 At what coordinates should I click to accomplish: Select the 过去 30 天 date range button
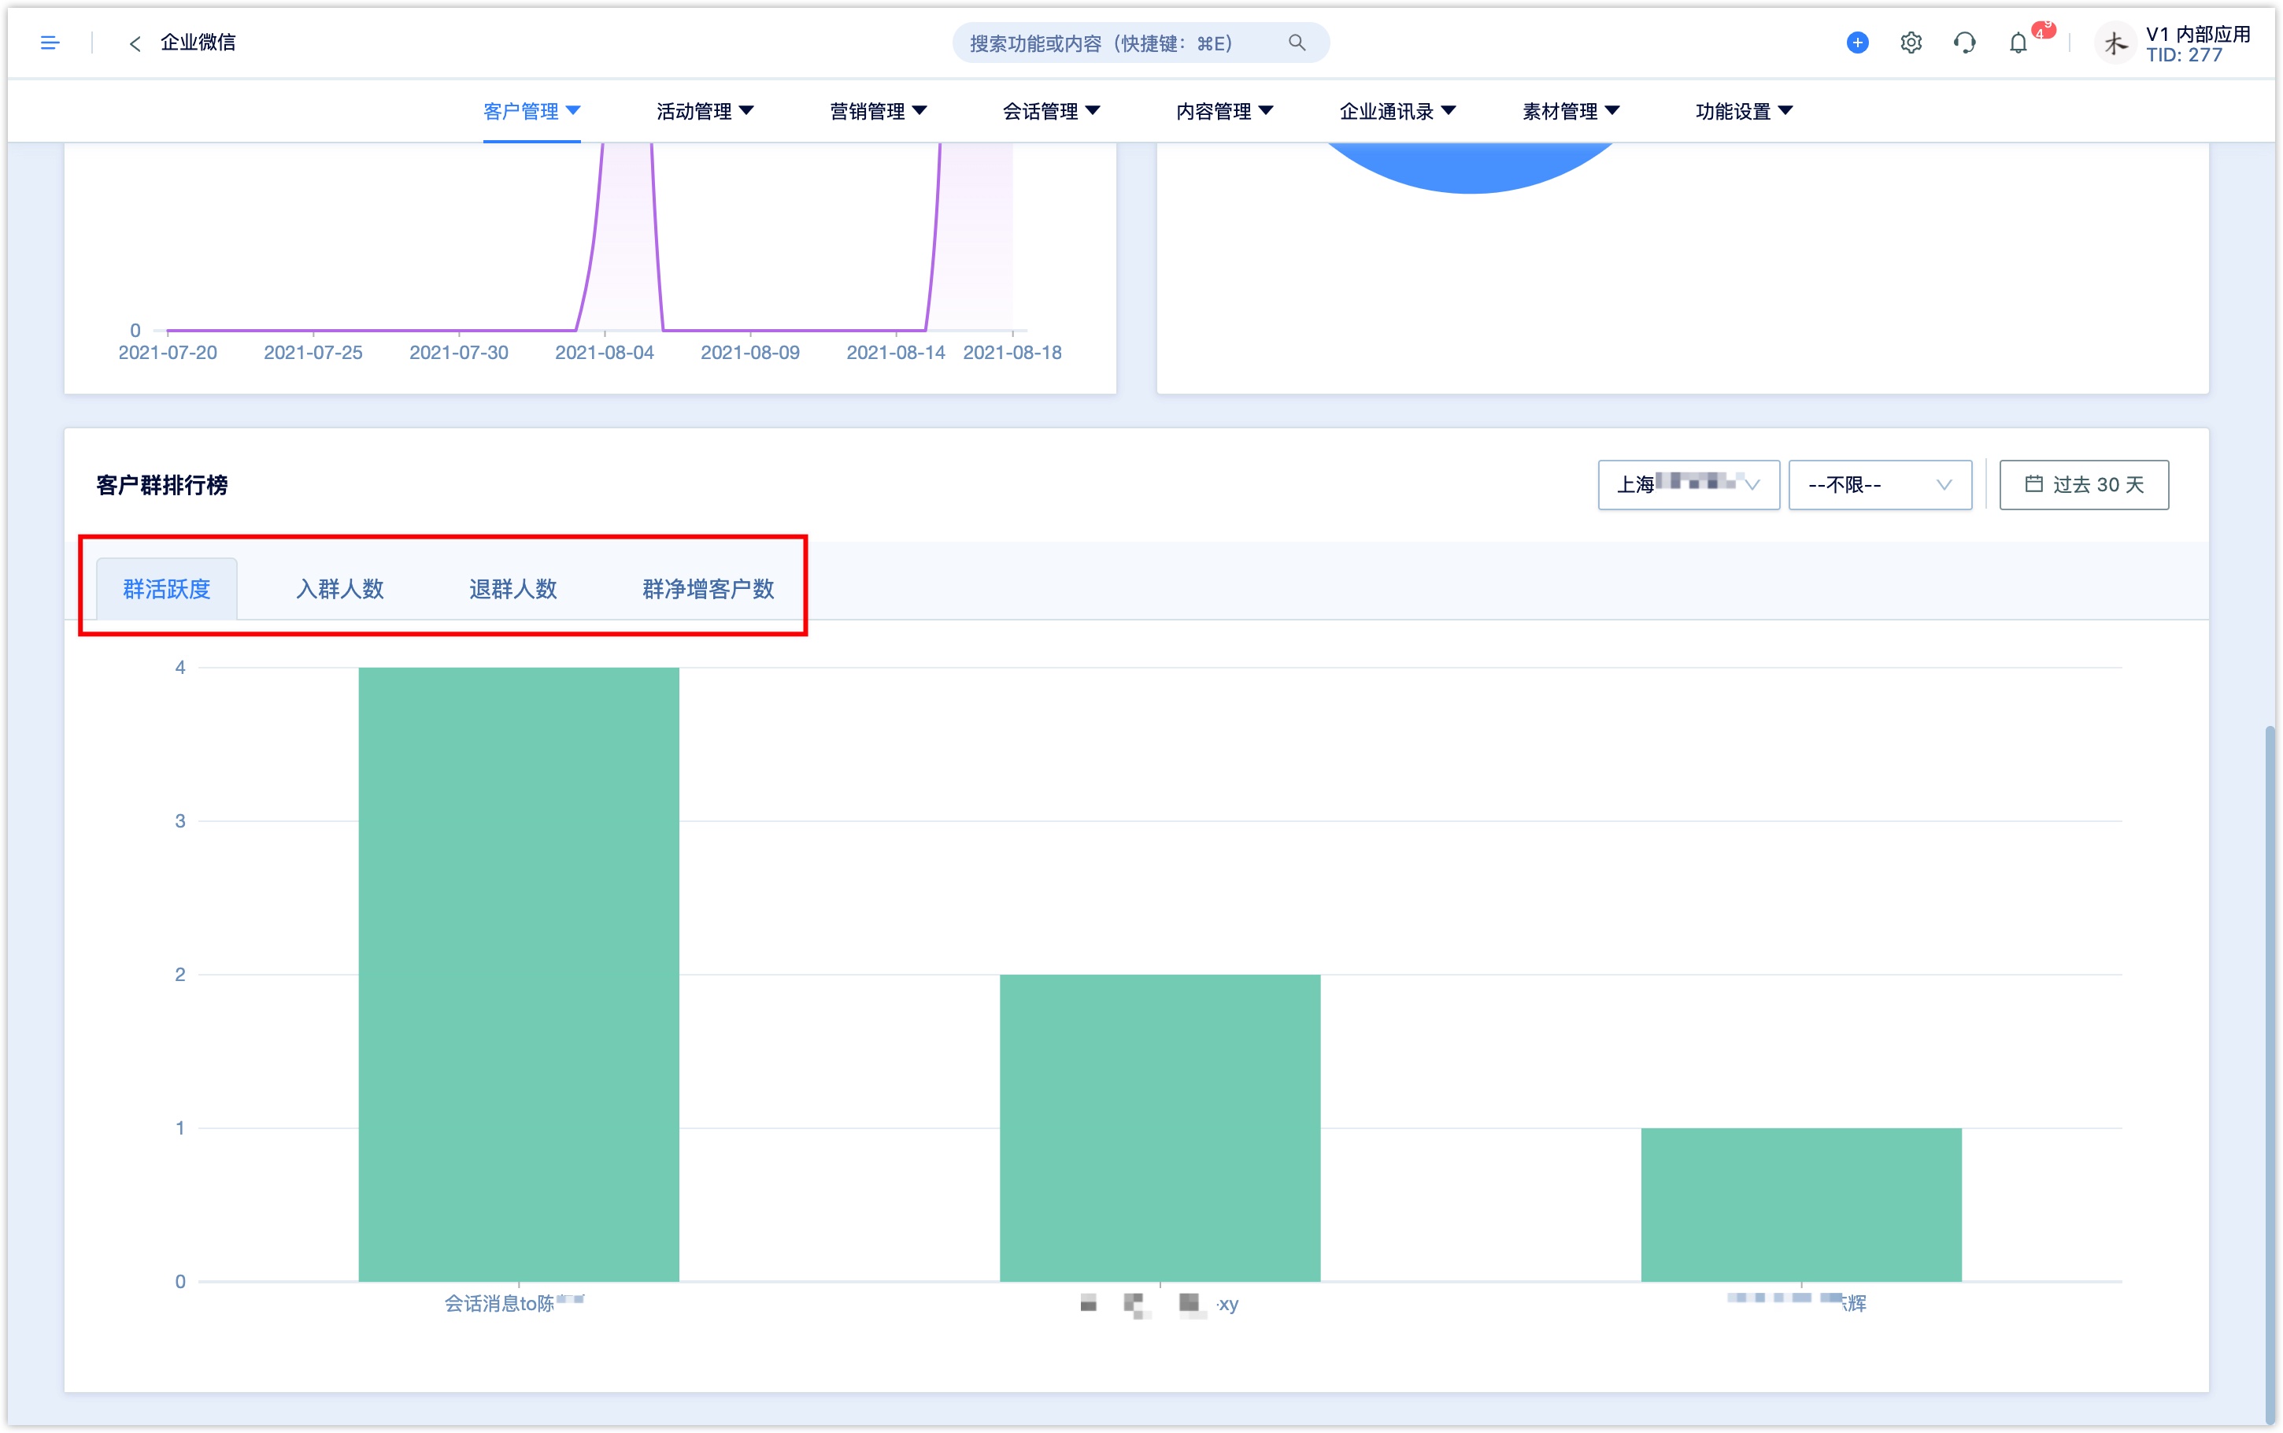[x=2083, y=485]
